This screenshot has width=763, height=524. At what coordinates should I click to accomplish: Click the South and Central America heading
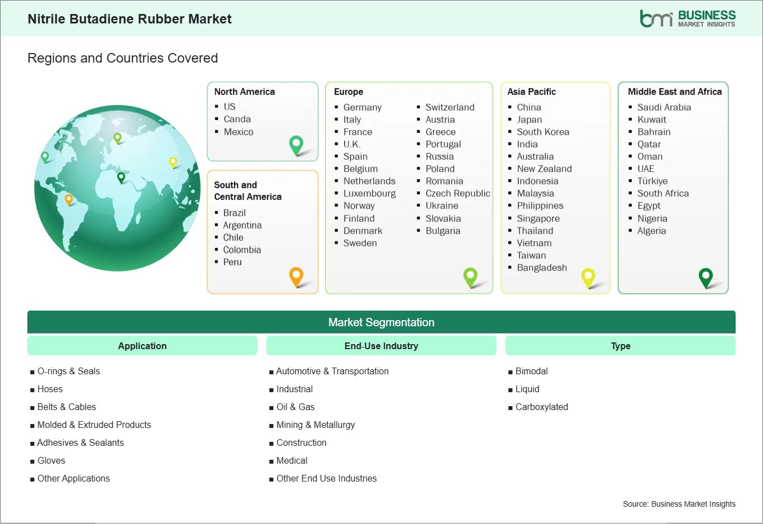248,190
